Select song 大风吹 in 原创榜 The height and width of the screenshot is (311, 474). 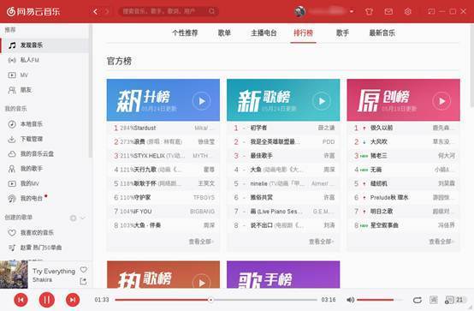(404, 141)
